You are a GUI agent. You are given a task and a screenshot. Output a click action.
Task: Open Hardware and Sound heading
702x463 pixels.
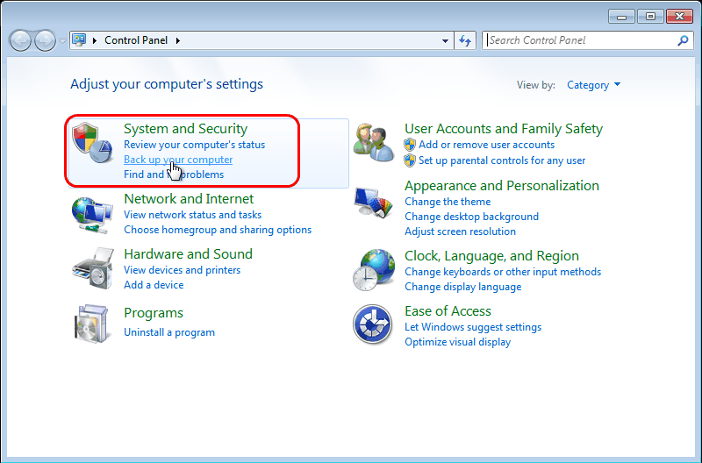click(x=188, y=254)
